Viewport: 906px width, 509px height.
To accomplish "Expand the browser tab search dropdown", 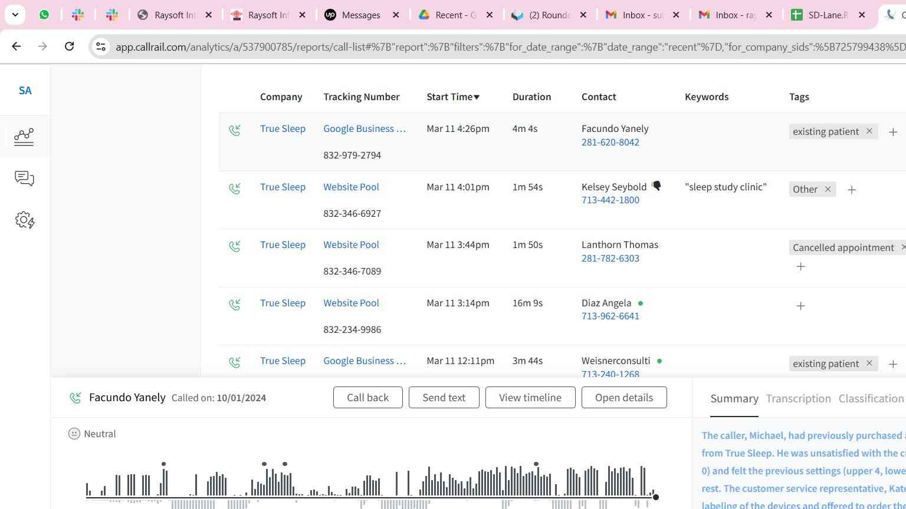I will point(15,15).
